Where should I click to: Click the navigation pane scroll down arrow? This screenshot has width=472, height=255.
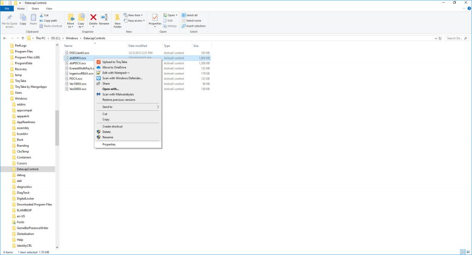57,248
